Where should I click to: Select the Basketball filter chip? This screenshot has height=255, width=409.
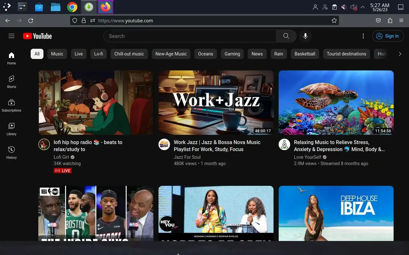pos(305,54)
